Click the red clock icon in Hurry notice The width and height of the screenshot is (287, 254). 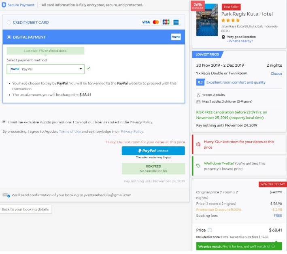tap(198, 145)
